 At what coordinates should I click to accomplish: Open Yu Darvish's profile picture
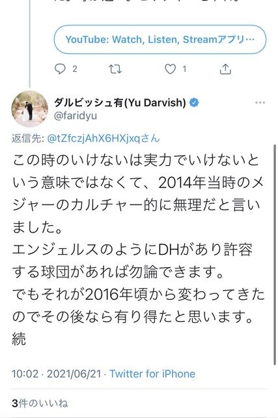pyautogui.click(x=29, y=109)
